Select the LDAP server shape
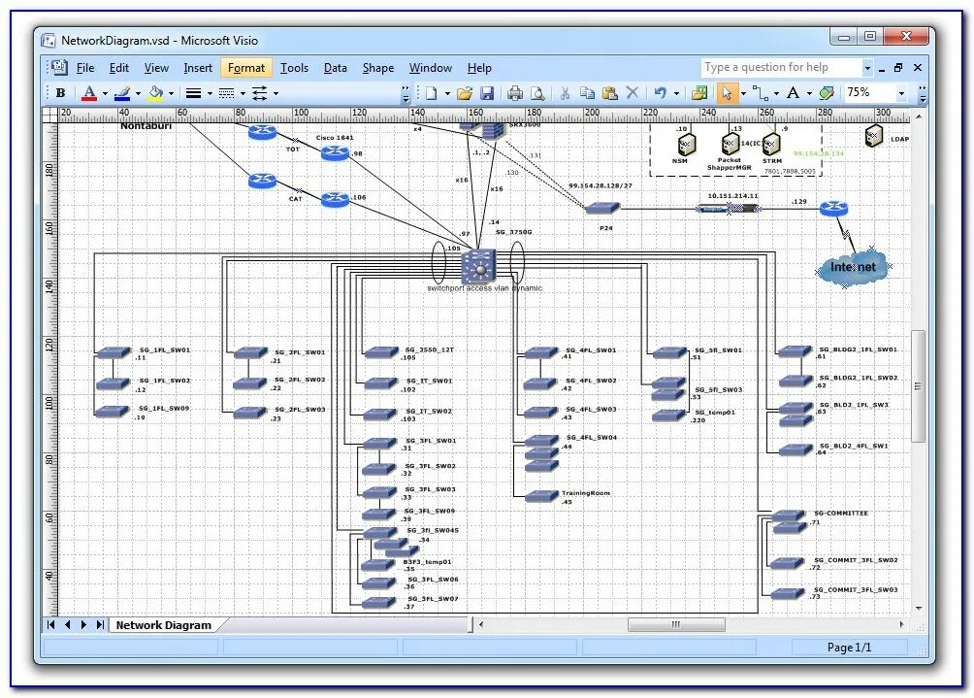The height and width of the screenshot is (698, 974). (x=874, y=136)
